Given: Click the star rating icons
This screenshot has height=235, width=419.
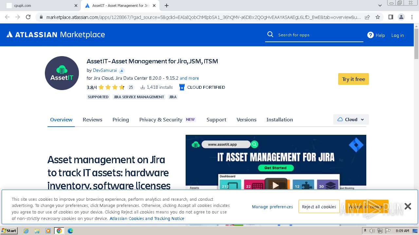Looking at the screenshot, I should (x=111, y=87).
